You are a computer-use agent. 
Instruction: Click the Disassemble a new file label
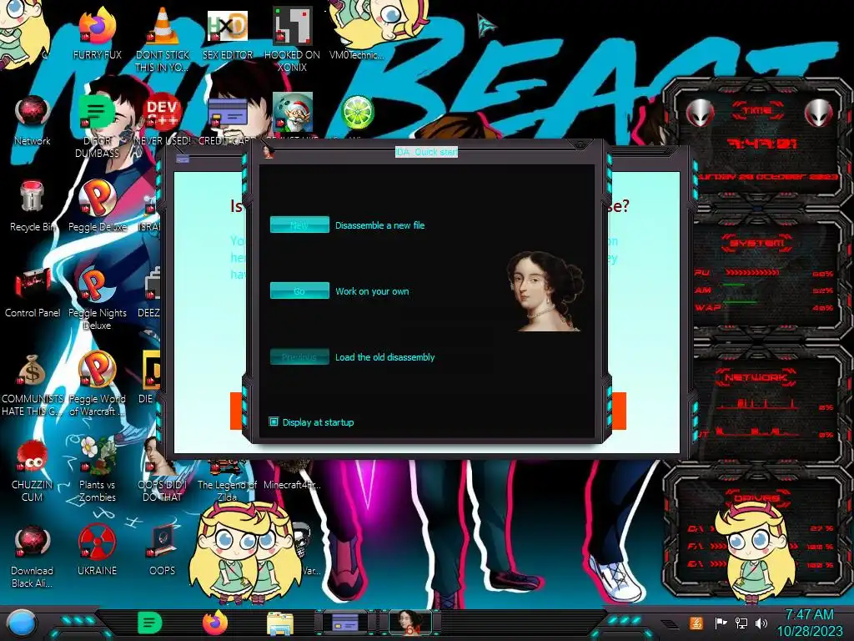379,225
